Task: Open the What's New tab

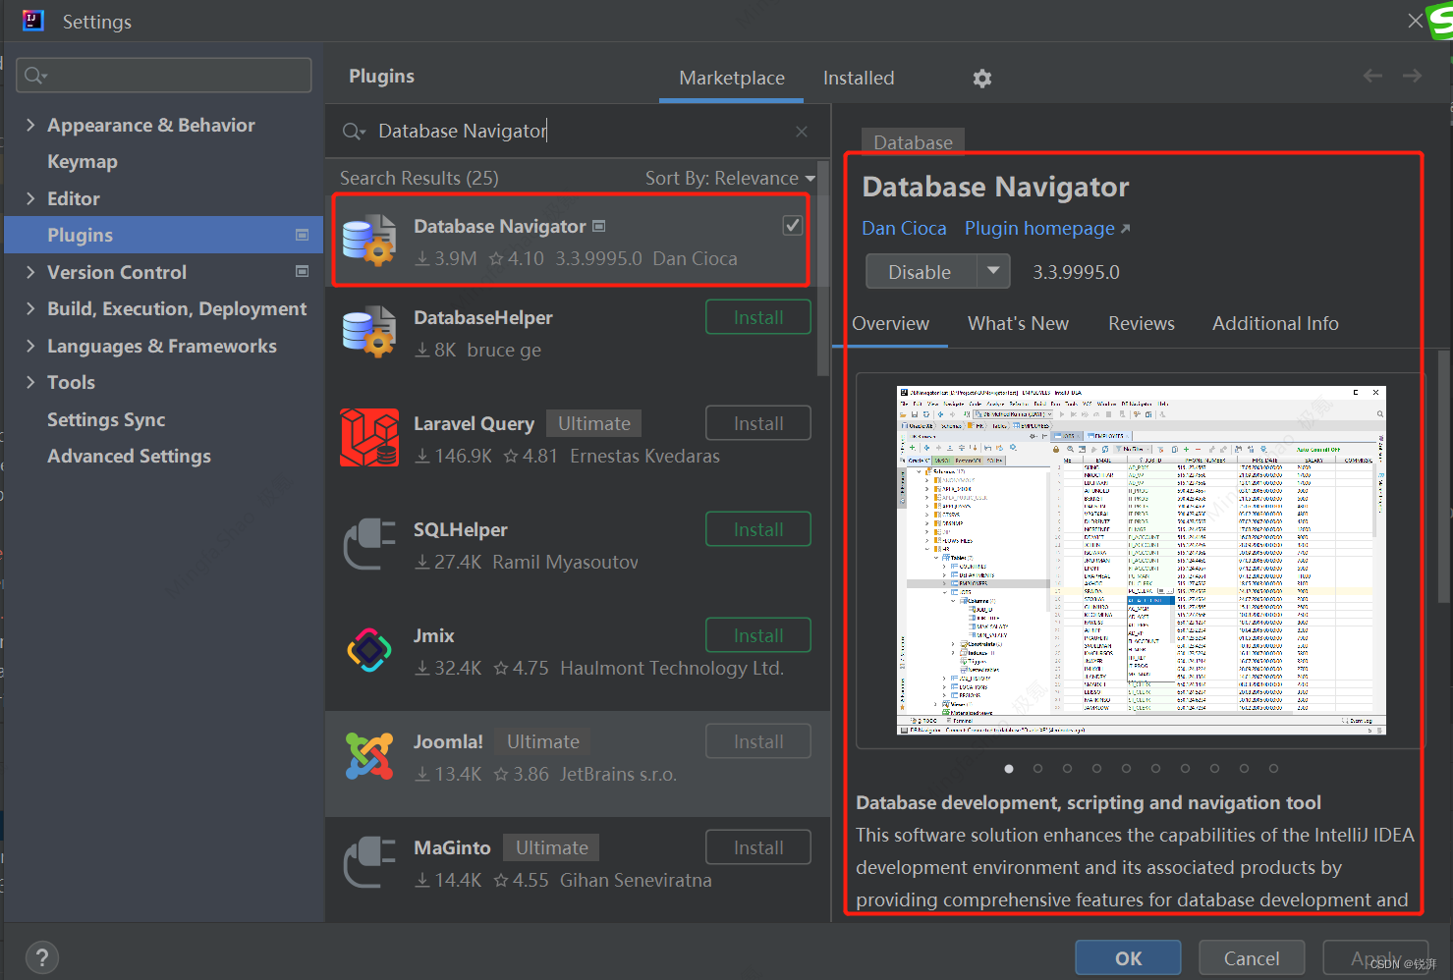Action: 1018,323
